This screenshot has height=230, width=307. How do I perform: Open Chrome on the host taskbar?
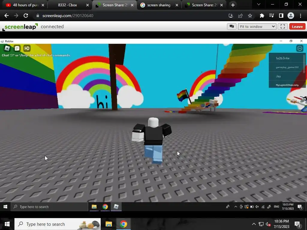(123, 224)
